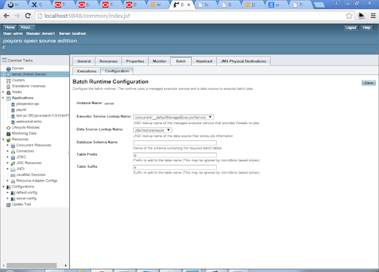379x272 pixels.
Task: Expand the Applications tree node
Action: (x=4, y=98)
